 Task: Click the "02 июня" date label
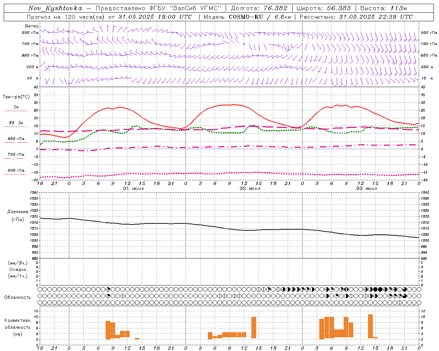pyautogui.click(x=250, y=189)
